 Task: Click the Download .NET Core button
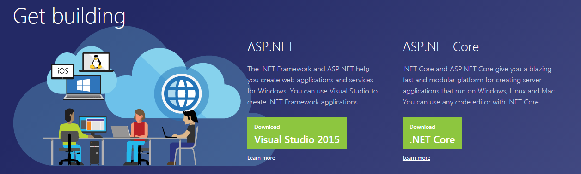click(x=432, y=133)
